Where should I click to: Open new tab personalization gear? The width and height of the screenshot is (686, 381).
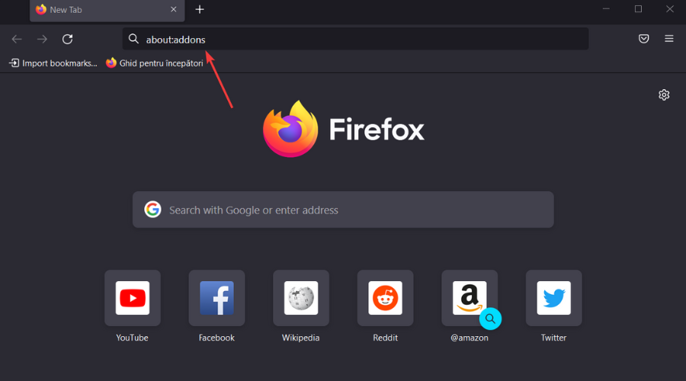(664, 94)
